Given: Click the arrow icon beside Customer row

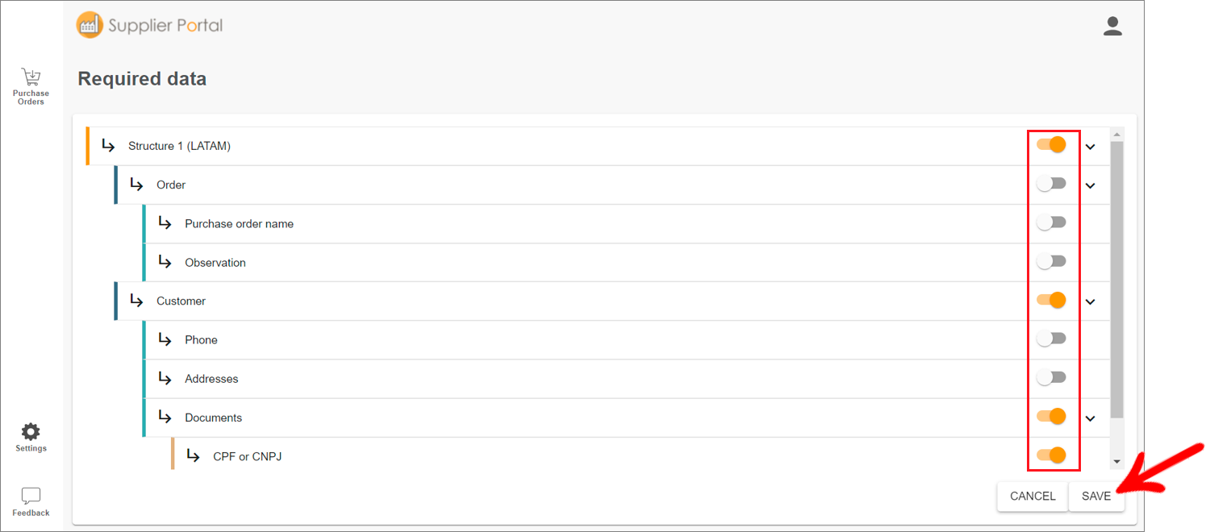Looking at the screenshot, I should (x=136, y=301).
